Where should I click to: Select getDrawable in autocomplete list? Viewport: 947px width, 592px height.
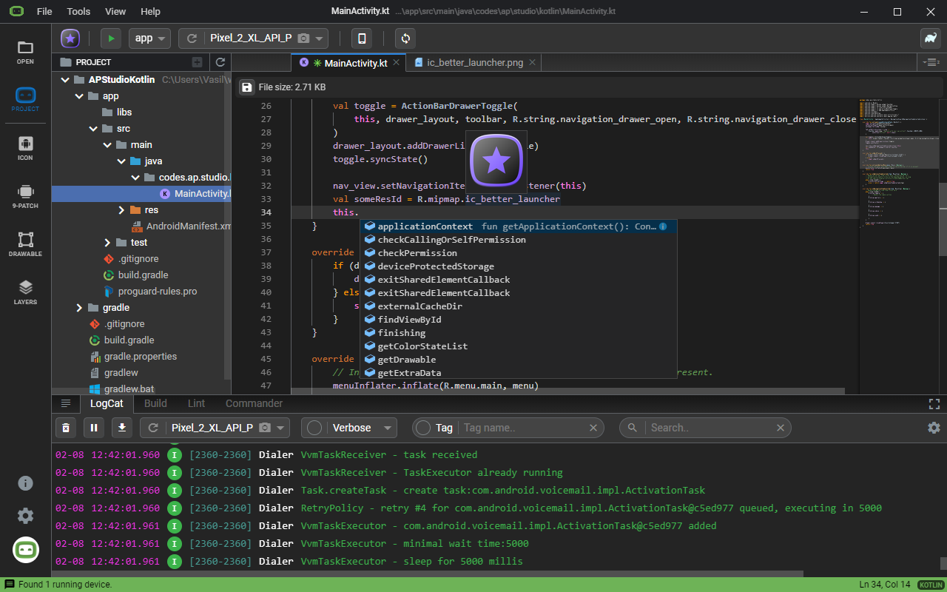(518, 360)
